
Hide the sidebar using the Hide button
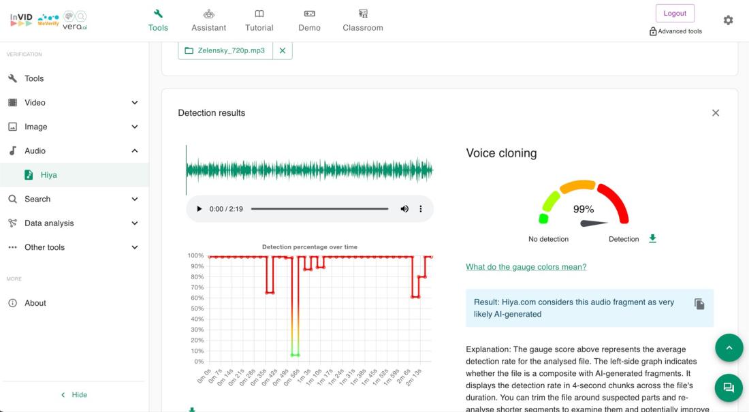[x=74, y=395]
